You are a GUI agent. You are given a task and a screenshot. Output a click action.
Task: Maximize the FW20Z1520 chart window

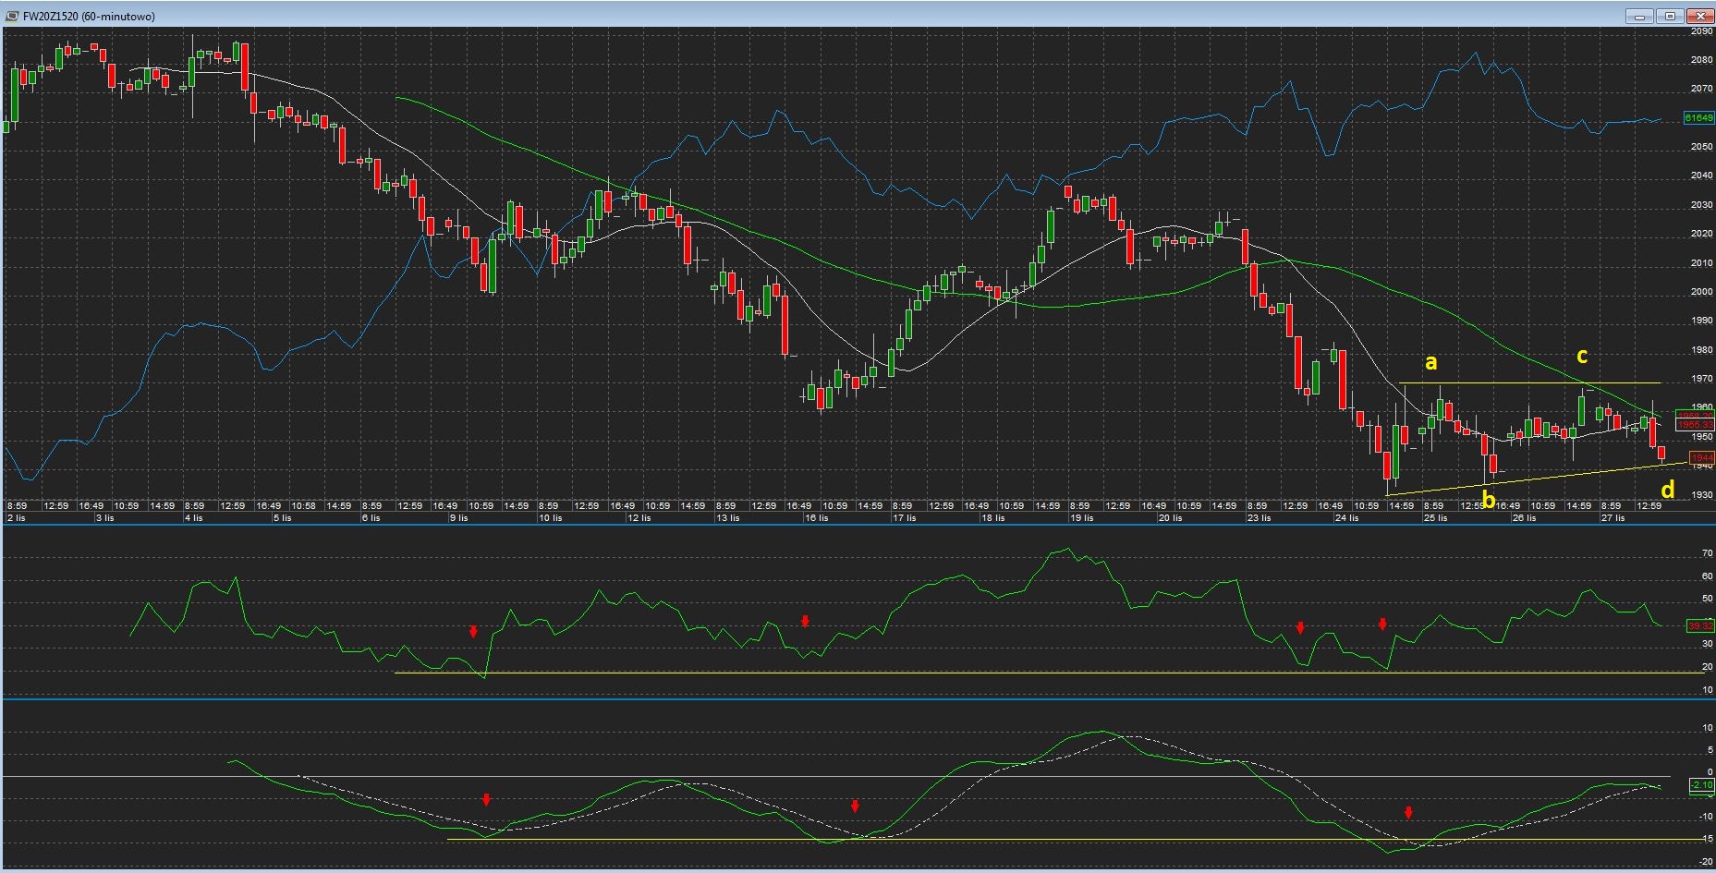1671,16
